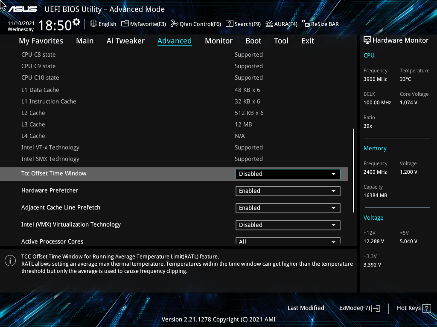This screenshot has width=437, height=327.
Task: Click the Search question mark icon
Action: [229, 24]
